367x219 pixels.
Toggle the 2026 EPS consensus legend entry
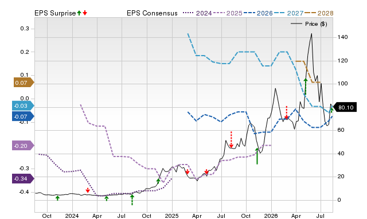point(258,13)
